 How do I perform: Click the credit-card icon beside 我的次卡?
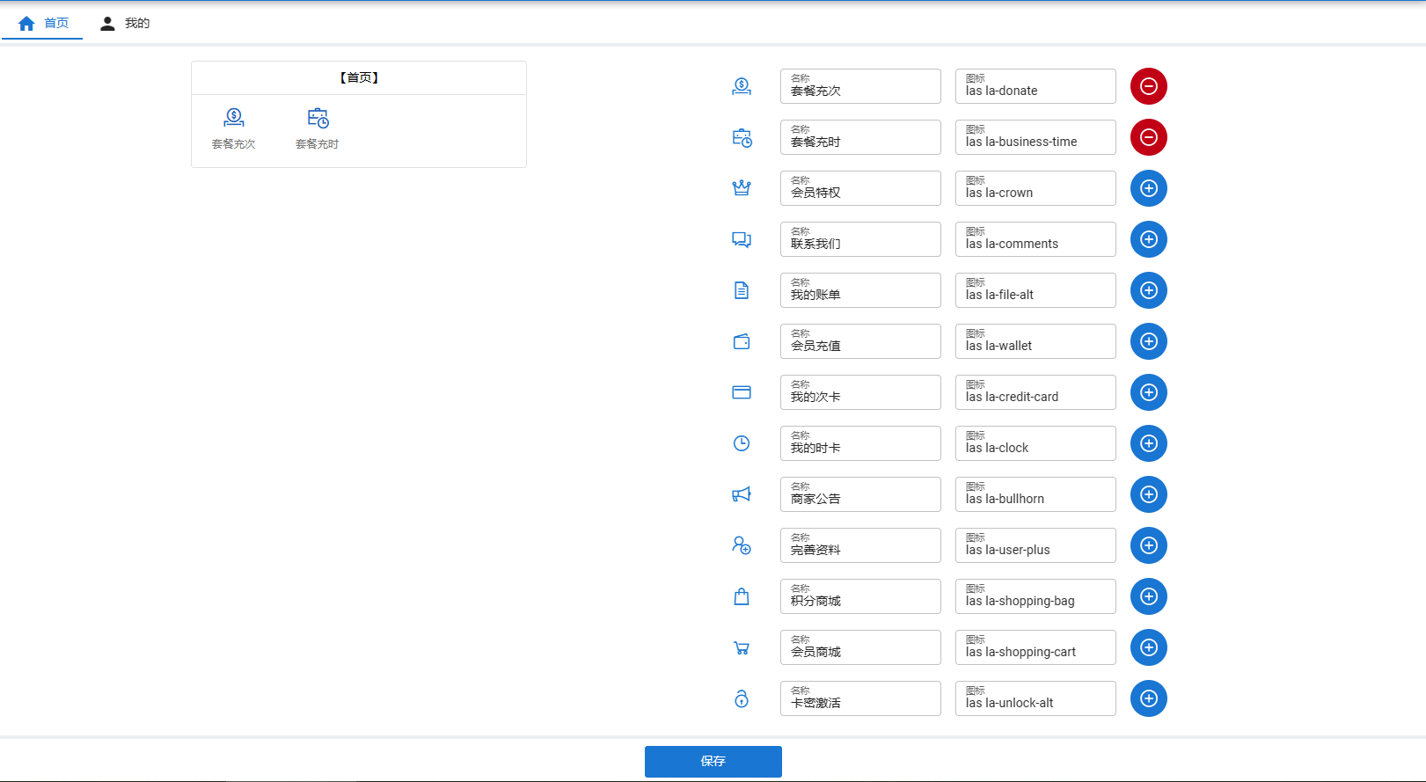(742, 392)
